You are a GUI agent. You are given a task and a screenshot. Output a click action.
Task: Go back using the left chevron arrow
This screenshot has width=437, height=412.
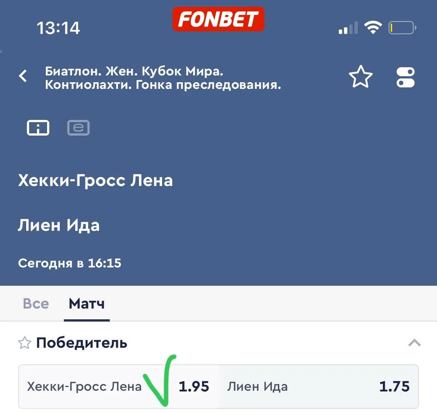(23, 75)
